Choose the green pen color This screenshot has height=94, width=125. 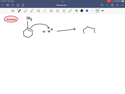[x=77, y=11]
